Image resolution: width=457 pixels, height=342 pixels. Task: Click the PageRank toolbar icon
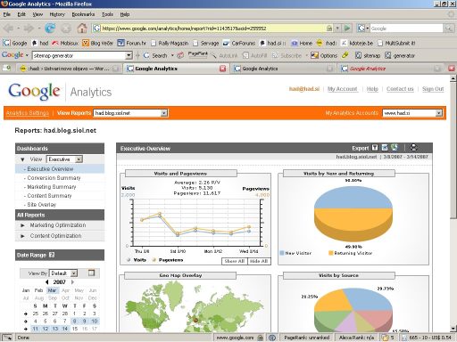197,55
